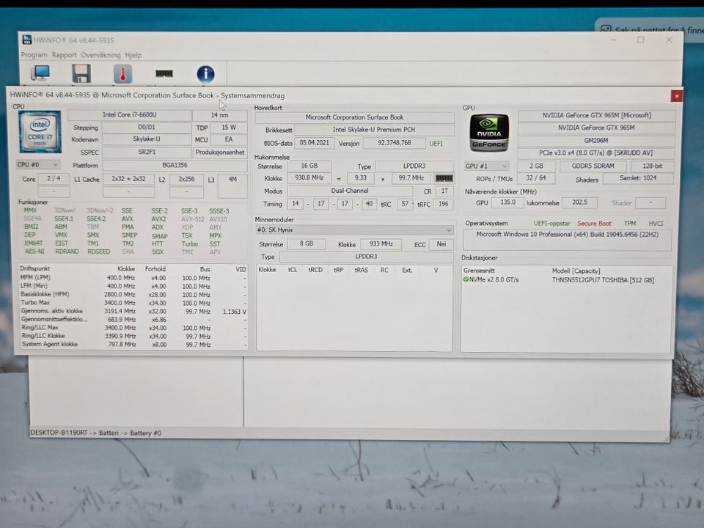Screen dimensions: 704x528
Task: Click the AVX2 feature label
Action: [x=158, y=219]
